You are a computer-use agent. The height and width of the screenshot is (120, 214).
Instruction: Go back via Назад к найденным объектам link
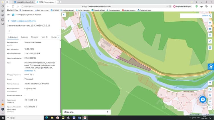(x=23, y=21)
